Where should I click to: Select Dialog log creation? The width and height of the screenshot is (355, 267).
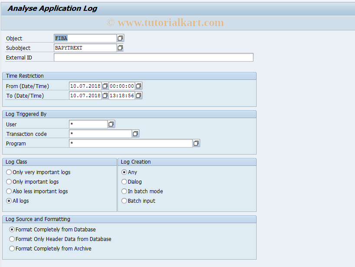(x=124, y=181)
